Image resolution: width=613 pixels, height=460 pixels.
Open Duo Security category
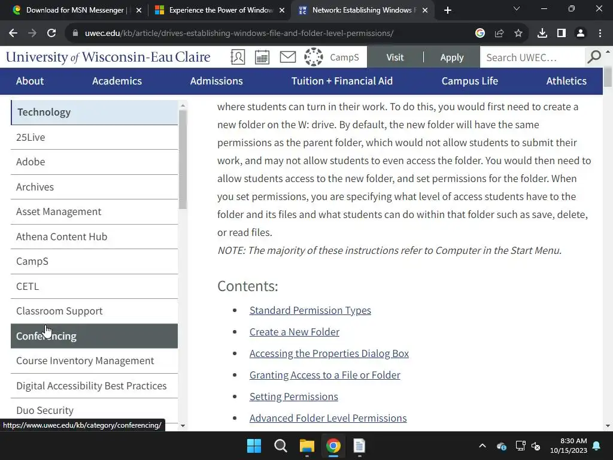coord(94,410)
